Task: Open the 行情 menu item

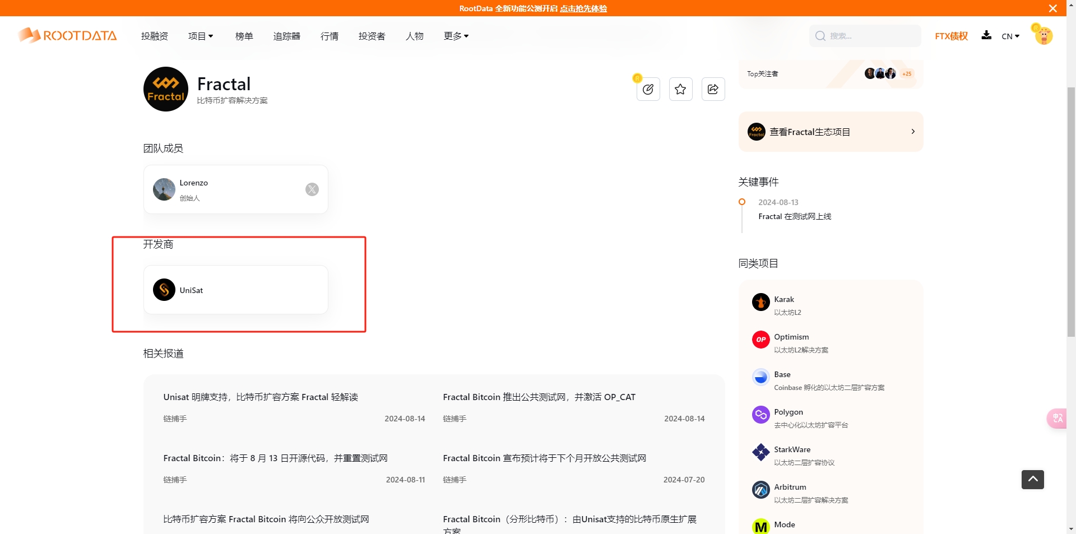Action: click(330, 36)
